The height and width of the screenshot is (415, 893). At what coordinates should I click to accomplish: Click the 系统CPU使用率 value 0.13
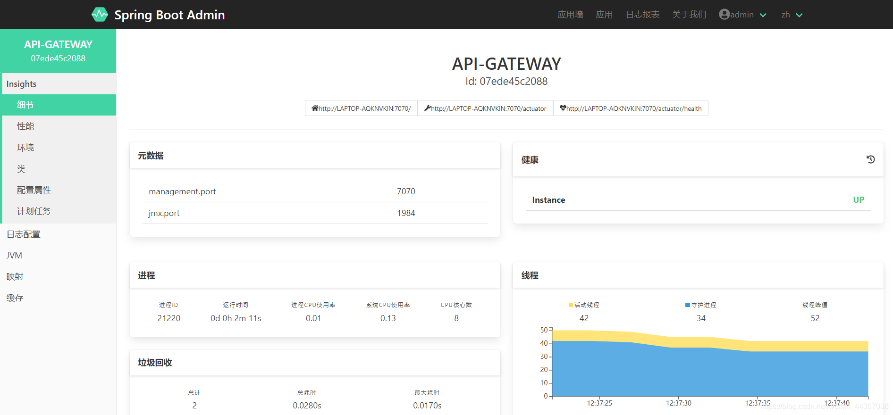388,318
